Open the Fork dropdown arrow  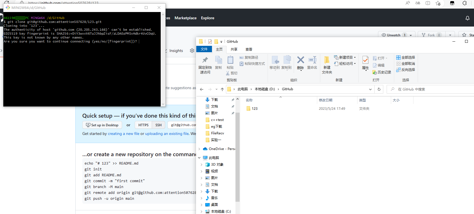tap(450, 35)
